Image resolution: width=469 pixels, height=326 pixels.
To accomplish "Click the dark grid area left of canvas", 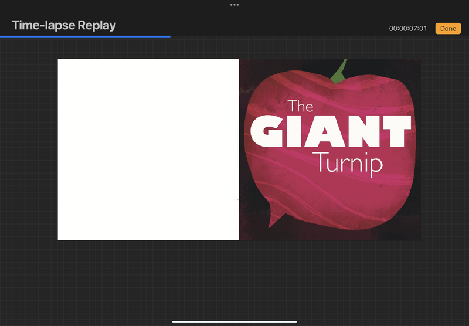I will tap(29, 150).
